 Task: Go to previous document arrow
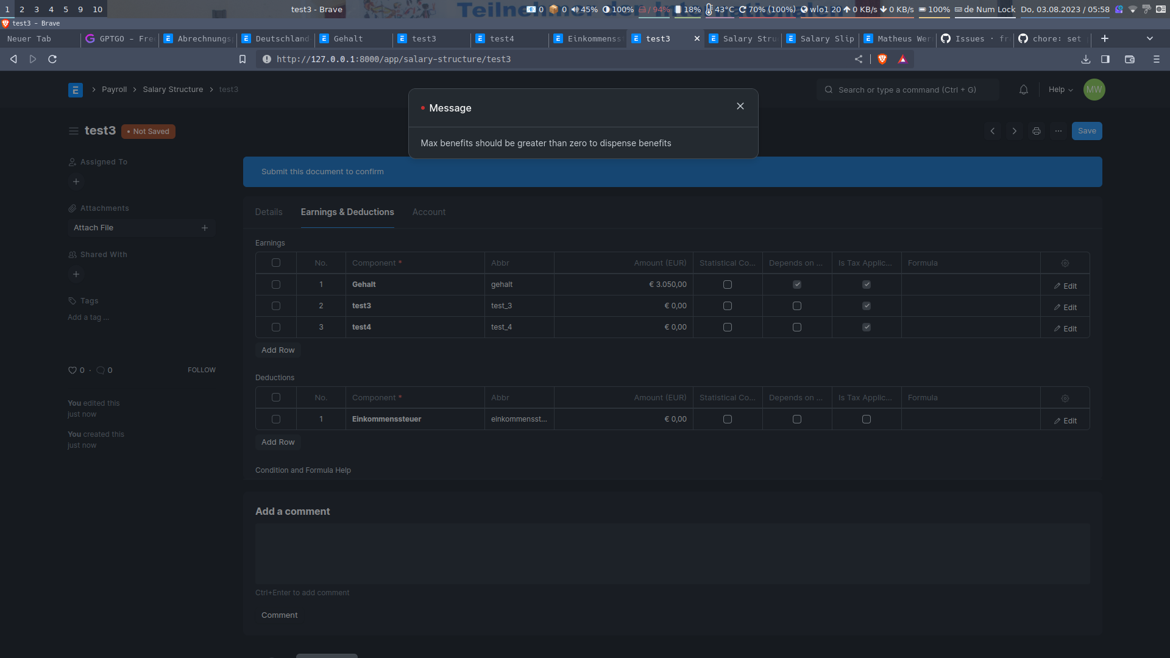(992, 131)
